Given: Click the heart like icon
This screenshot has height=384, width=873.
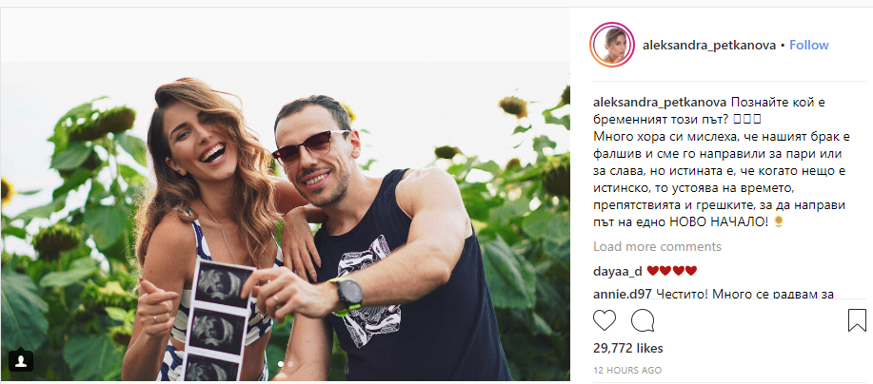Looking at the screenshot, I should (x=605, y=320).
